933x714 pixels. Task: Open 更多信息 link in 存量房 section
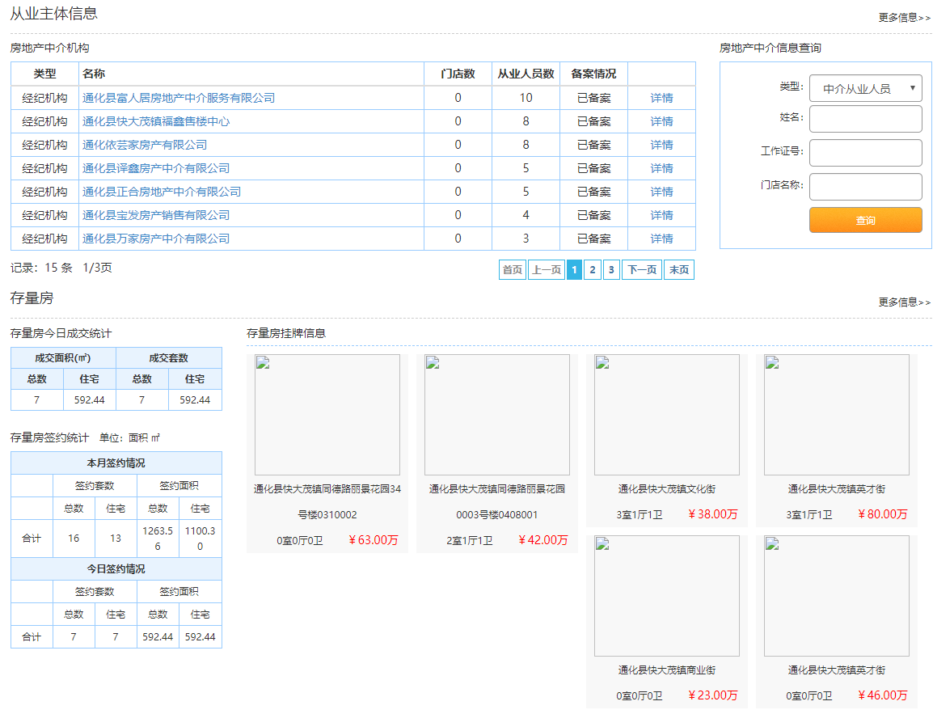[904, 302]
